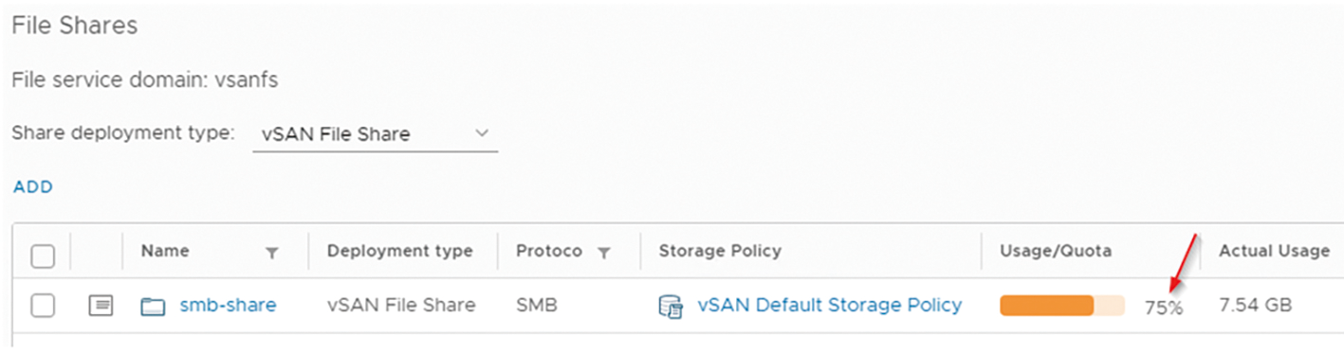Click the dropdown chevron beside vSAN File Share
This screenshot has height=351, width=1344.
[481, 133]
